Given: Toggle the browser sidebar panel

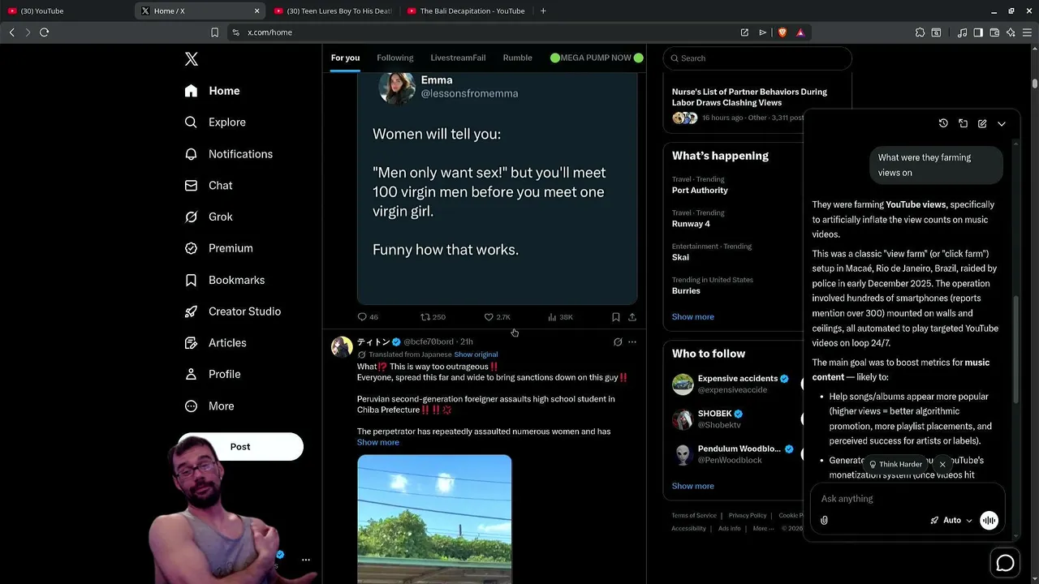Looking at the screenshot, I should (978, 32).
